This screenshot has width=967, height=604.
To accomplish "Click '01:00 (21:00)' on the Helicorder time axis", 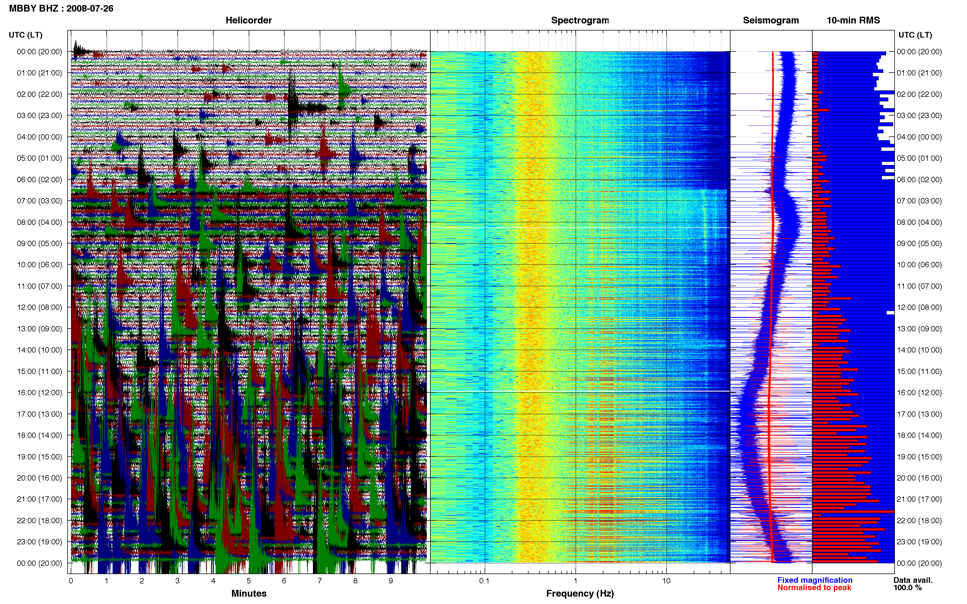I will point(39,73).
